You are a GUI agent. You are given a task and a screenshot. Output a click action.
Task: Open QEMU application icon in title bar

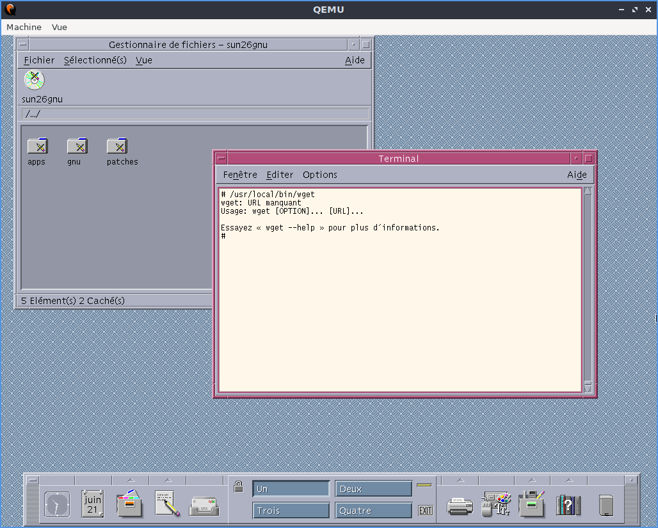coord(10,9)
